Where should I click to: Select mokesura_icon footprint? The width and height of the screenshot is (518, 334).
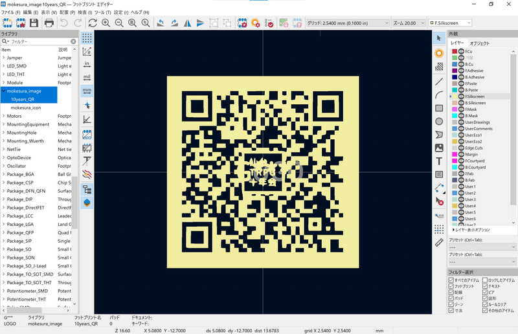(x=26, y=107)
